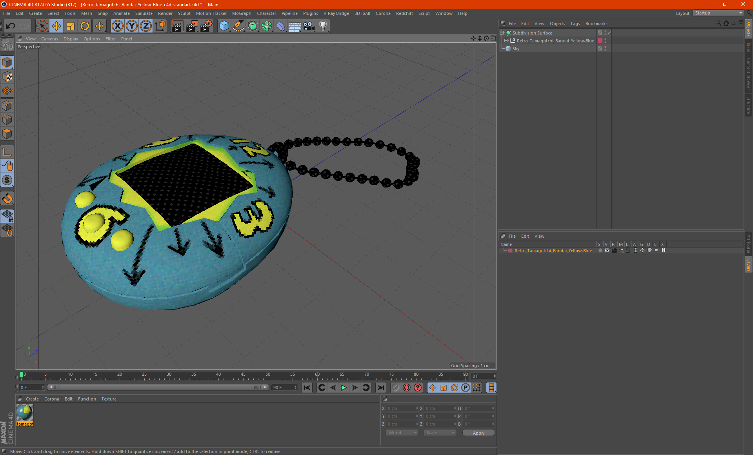753x455 pixels.
Task: Go to end of animation
Action: click(x=380, y=388)
